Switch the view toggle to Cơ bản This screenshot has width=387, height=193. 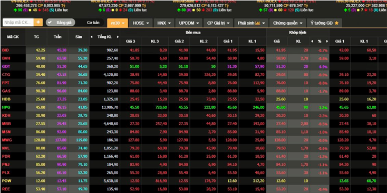click(x=93, y=23)
